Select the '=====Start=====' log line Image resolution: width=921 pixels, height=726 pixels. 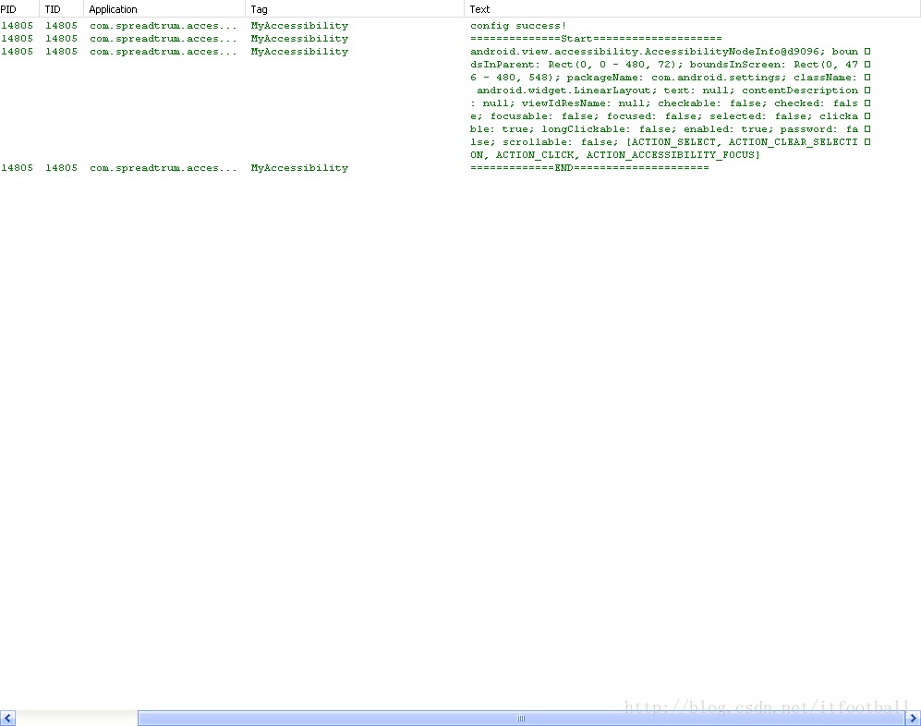tap(596, 39)
